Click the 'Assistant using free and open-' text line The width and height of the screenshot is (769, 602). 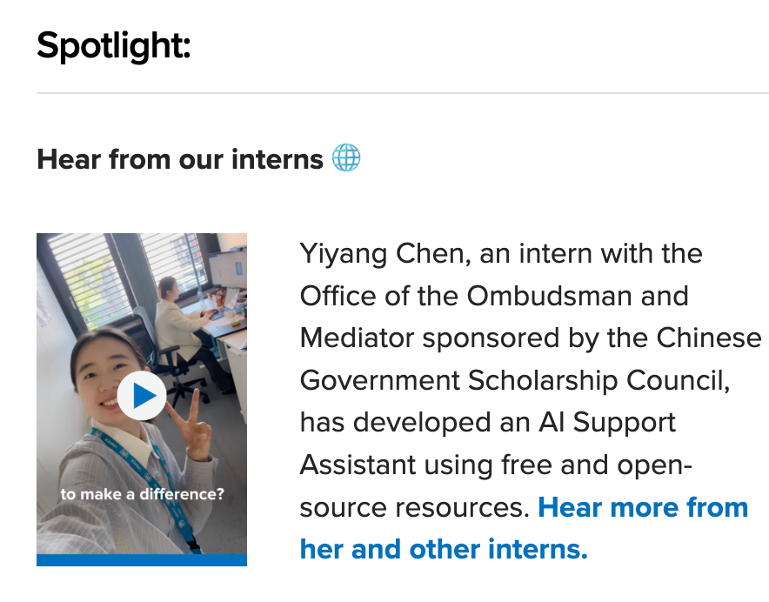click(496, 465)
